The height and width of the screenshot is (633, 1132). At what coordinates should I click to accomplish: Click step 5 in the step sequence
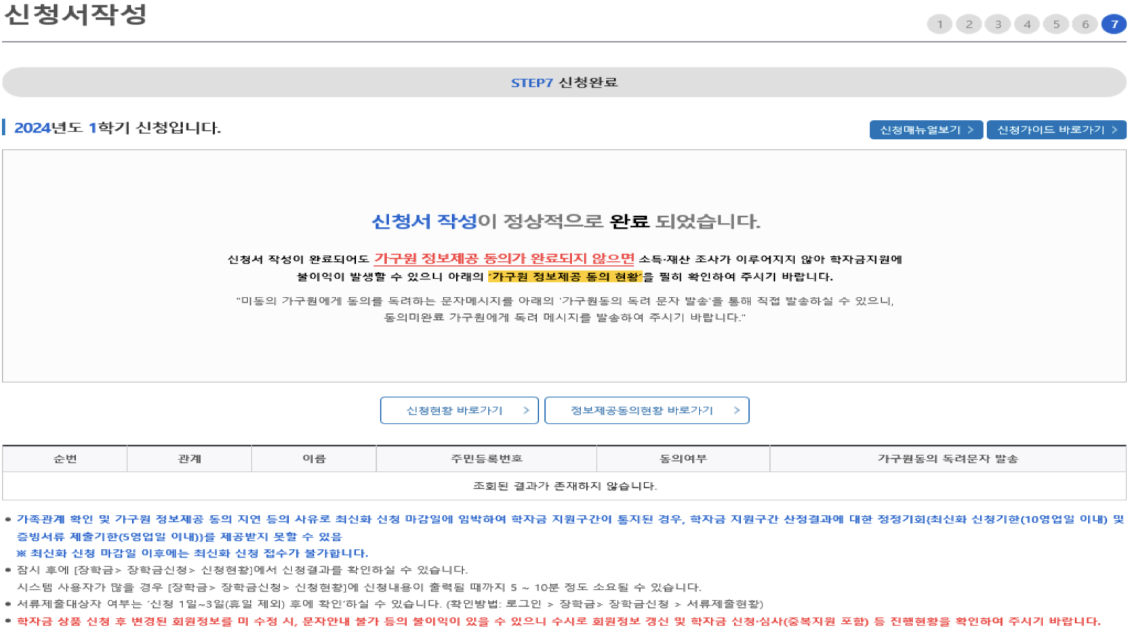[1057, 24]
